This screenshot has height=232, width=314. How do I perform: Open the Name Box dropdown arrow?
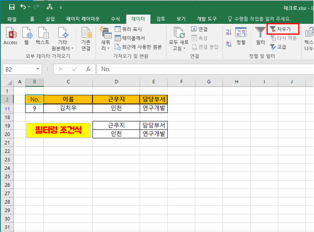point(38,69)
